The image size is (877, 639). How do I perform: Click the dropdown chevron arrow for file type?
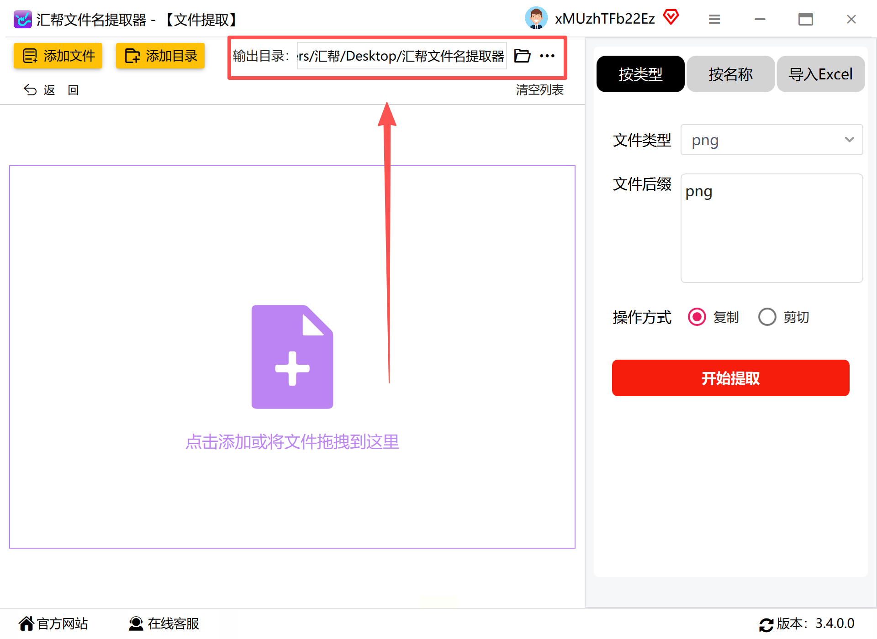(849, 140)
